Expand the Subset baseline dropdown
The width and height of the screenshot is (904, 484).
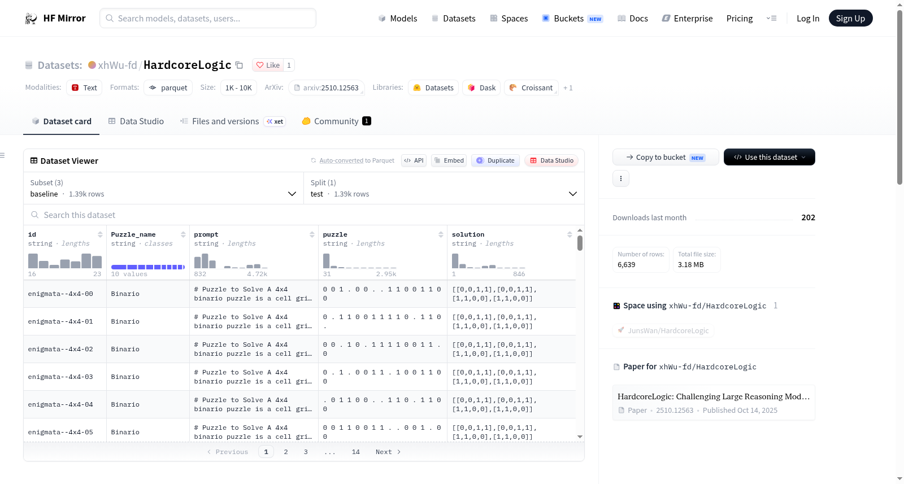163,188
